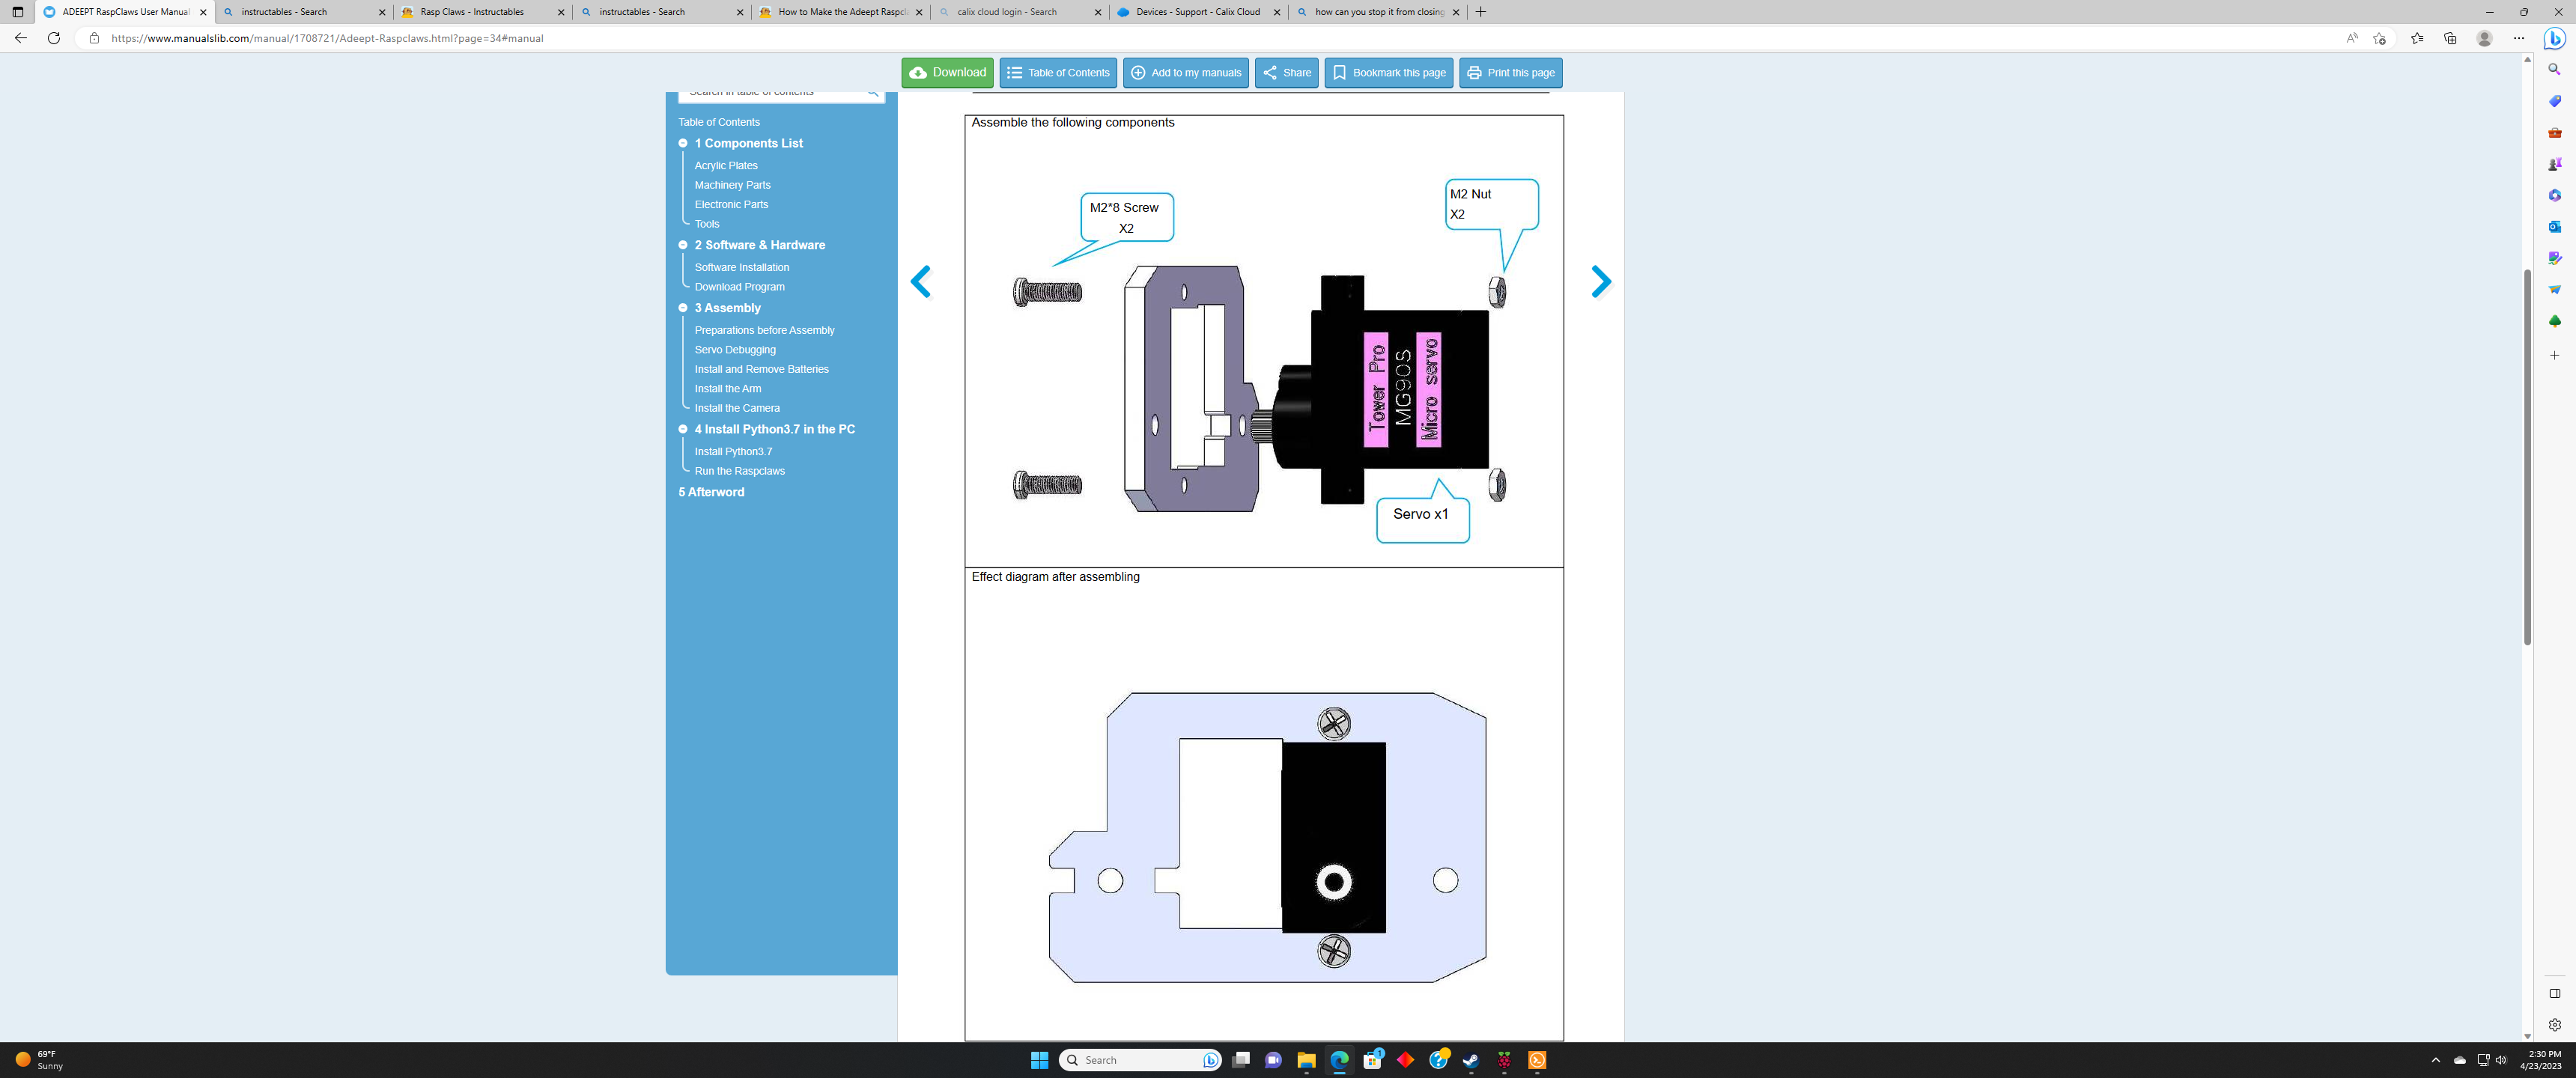
Task: Open Install the Arm entry
Action: tap(727, 389)
